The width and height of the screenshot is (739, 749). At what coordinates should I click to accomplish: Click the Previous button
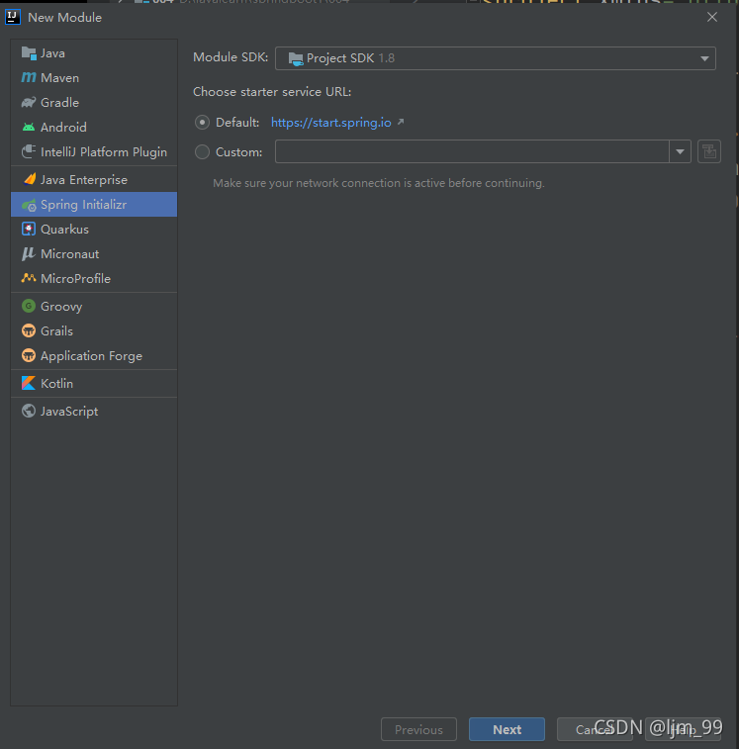[x=418, y=729]
